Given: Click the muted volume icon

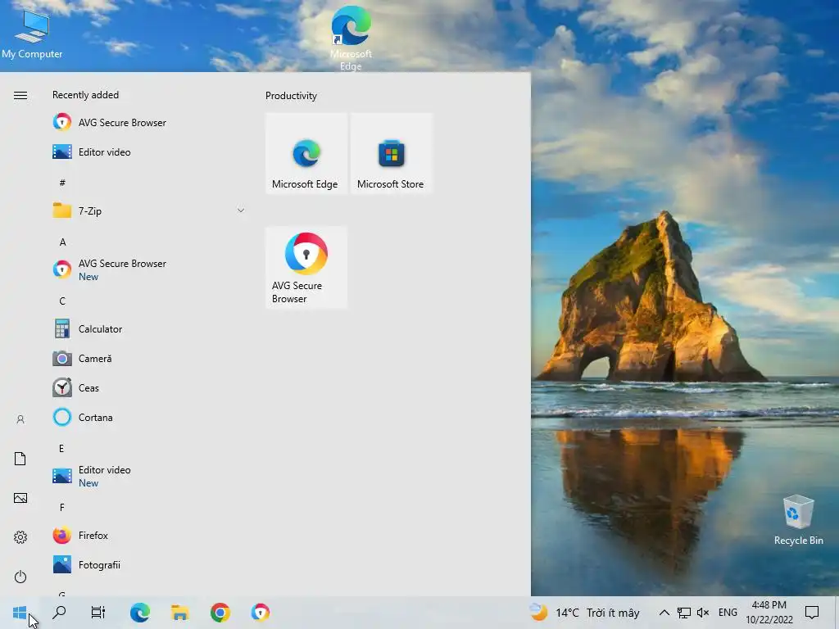Looking at the screenshot, I should [703, 613].
